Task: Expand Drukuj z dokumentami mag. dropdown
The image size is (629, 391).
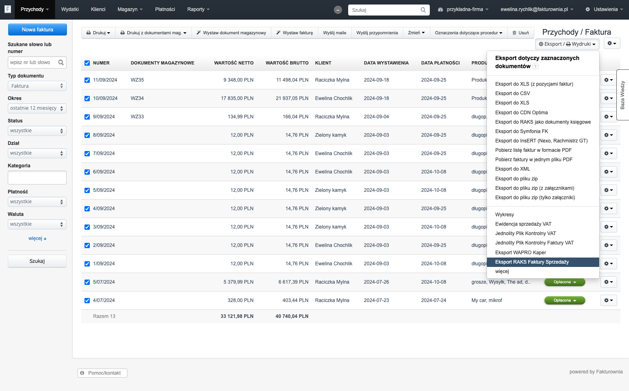Action: coord(153,33)
